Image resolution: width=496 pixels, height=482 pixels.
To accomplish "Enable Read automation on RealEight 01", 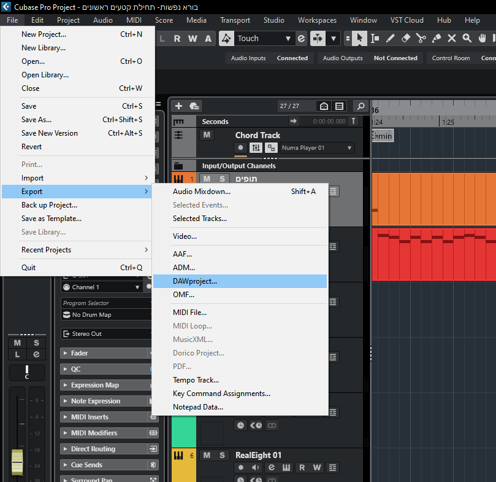I will (302, 468).
